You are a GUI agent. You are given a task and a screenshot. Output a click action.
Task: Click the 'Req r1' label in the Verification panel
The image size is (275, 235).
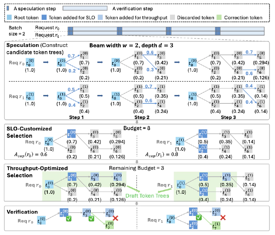point(155,220)
